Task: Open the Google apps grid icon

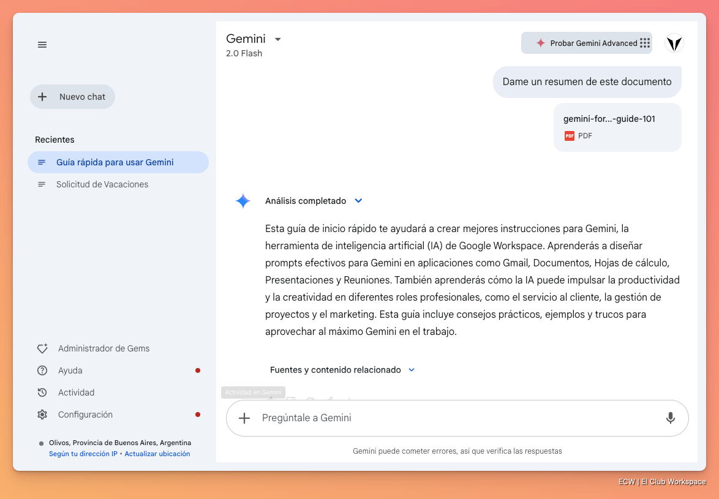Action: point(645,43)
